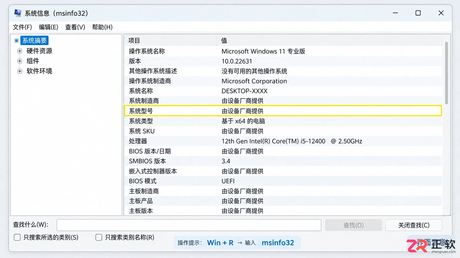Focus the 查找什么(W) search field
Viewport: 460px width, 258px height.
[x=189, y=225]
